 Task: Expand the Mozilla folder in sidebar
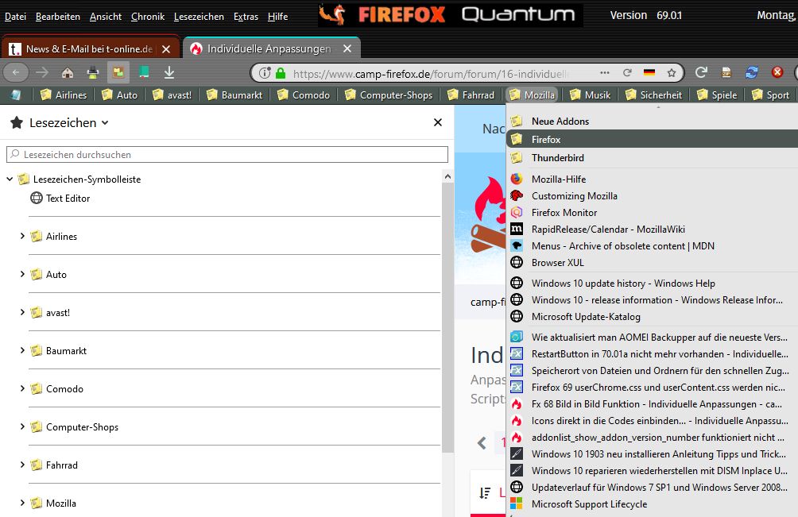(x=22, y=503)
